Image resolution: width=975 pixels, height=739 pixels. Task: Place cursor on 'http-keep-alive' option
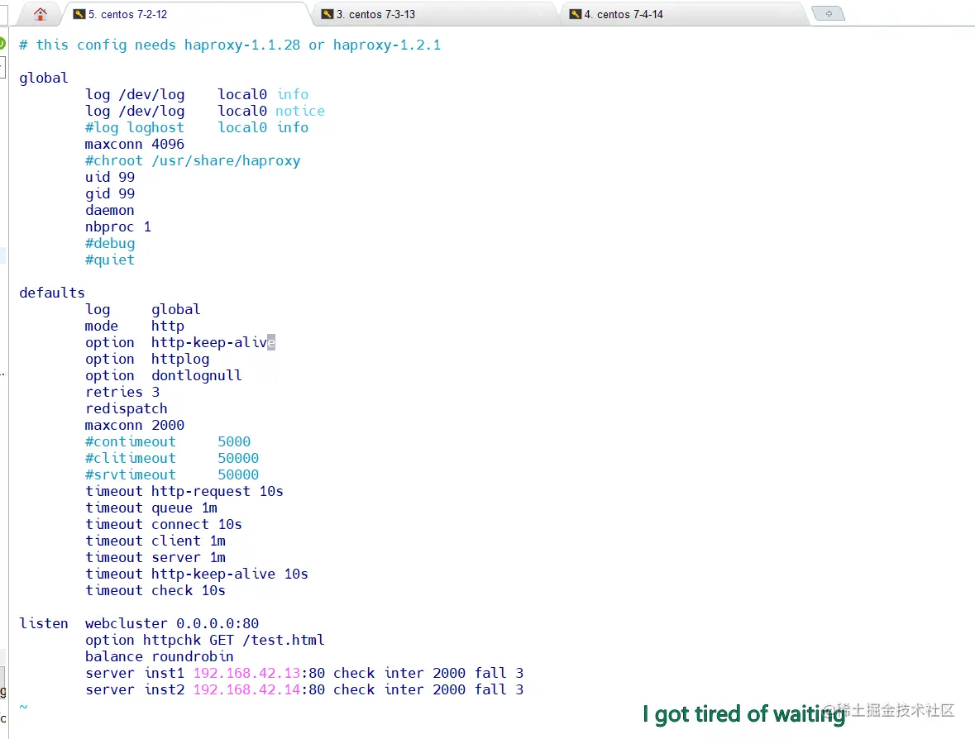coord(213,342)
